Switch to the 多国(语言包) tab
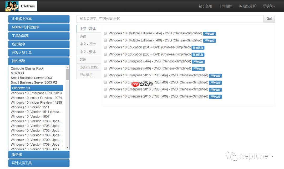The image size is (284, 169). (89, 67)
